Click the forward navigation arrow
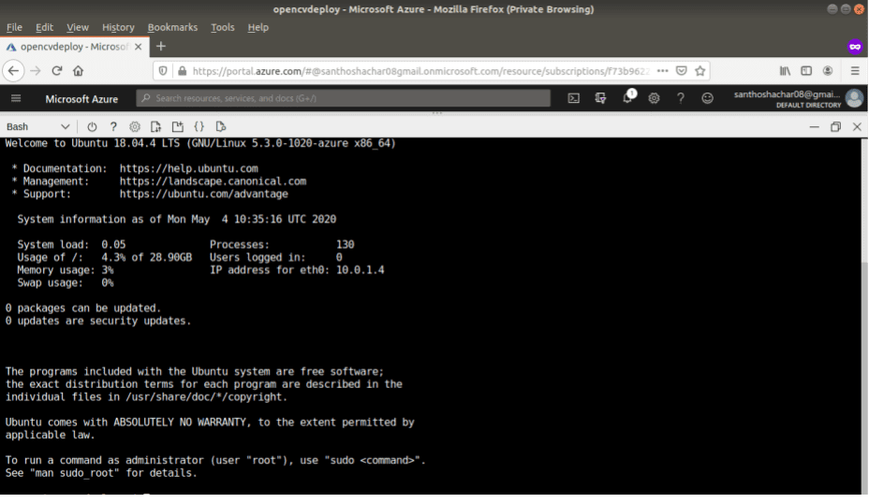The image size is (869, 503). point(36,71)
